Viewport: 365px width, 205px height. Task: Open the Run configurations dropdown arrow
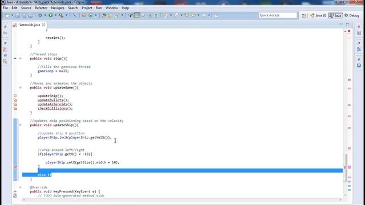point(55,15)
